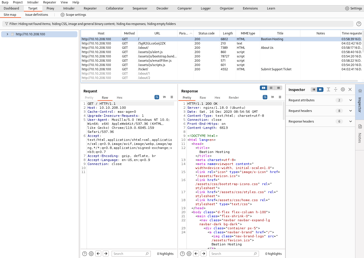Open Request panel hamburger menu

(x=172, y=97)
